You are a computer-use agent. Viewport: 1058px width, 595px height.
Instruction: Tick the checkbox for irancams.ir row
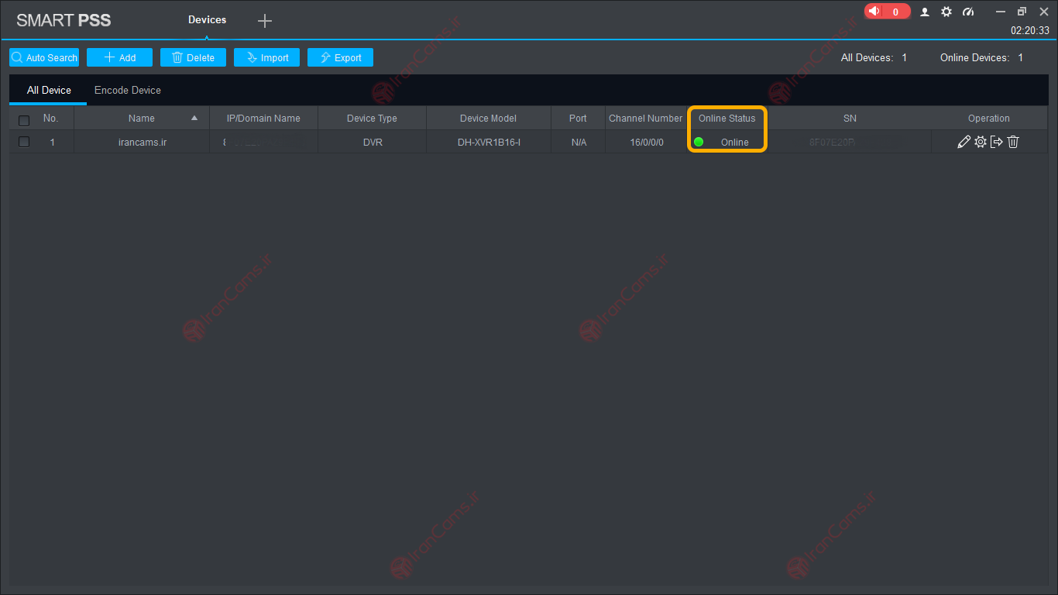24,142
